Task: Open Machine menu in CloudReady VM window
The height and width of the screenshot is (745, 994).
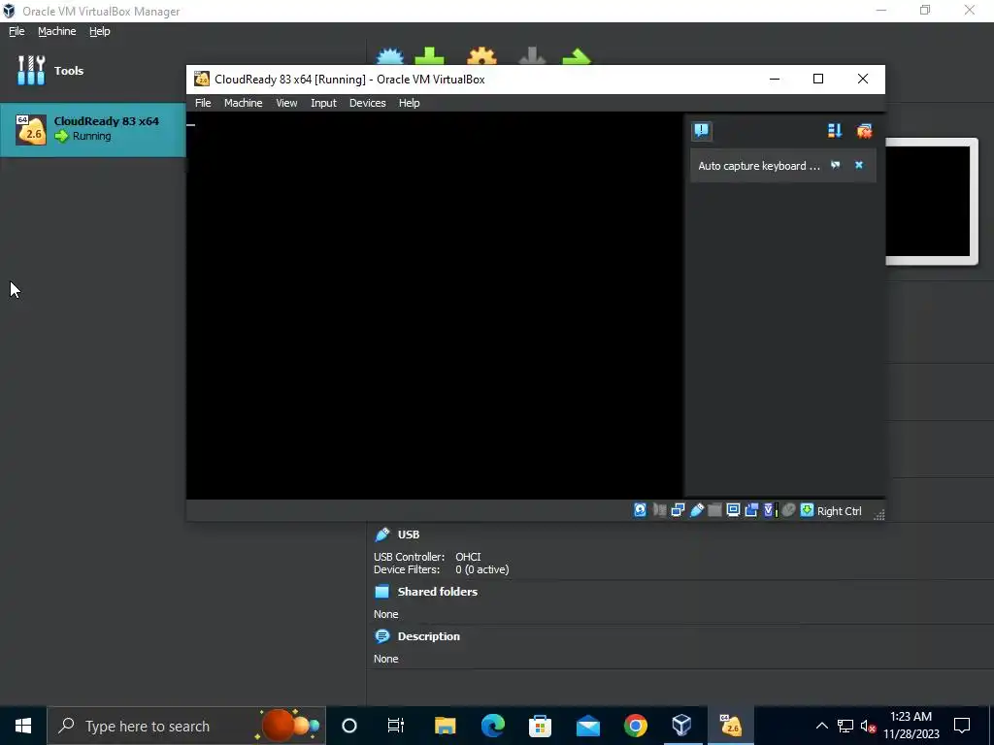Action: point(243,103)
